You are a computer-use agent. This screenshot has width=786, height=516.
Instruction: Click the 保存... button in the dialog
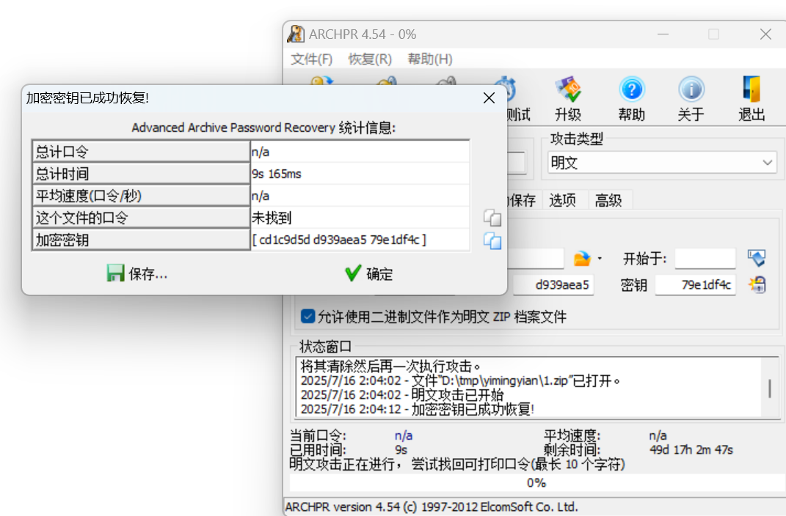pyautogui.click(x=137, y=273)
